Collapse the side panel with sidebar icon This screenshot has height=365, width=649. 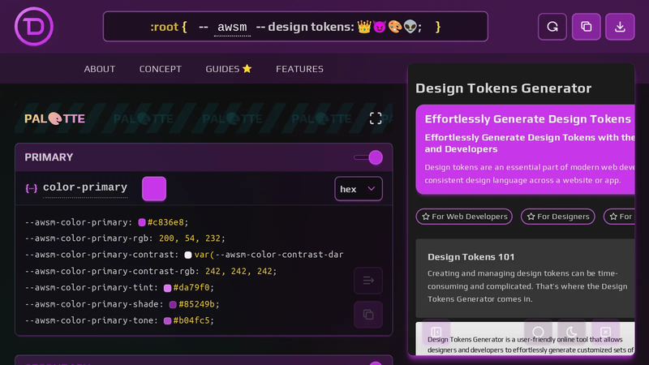pyautogui.click(x=436, y=332)
